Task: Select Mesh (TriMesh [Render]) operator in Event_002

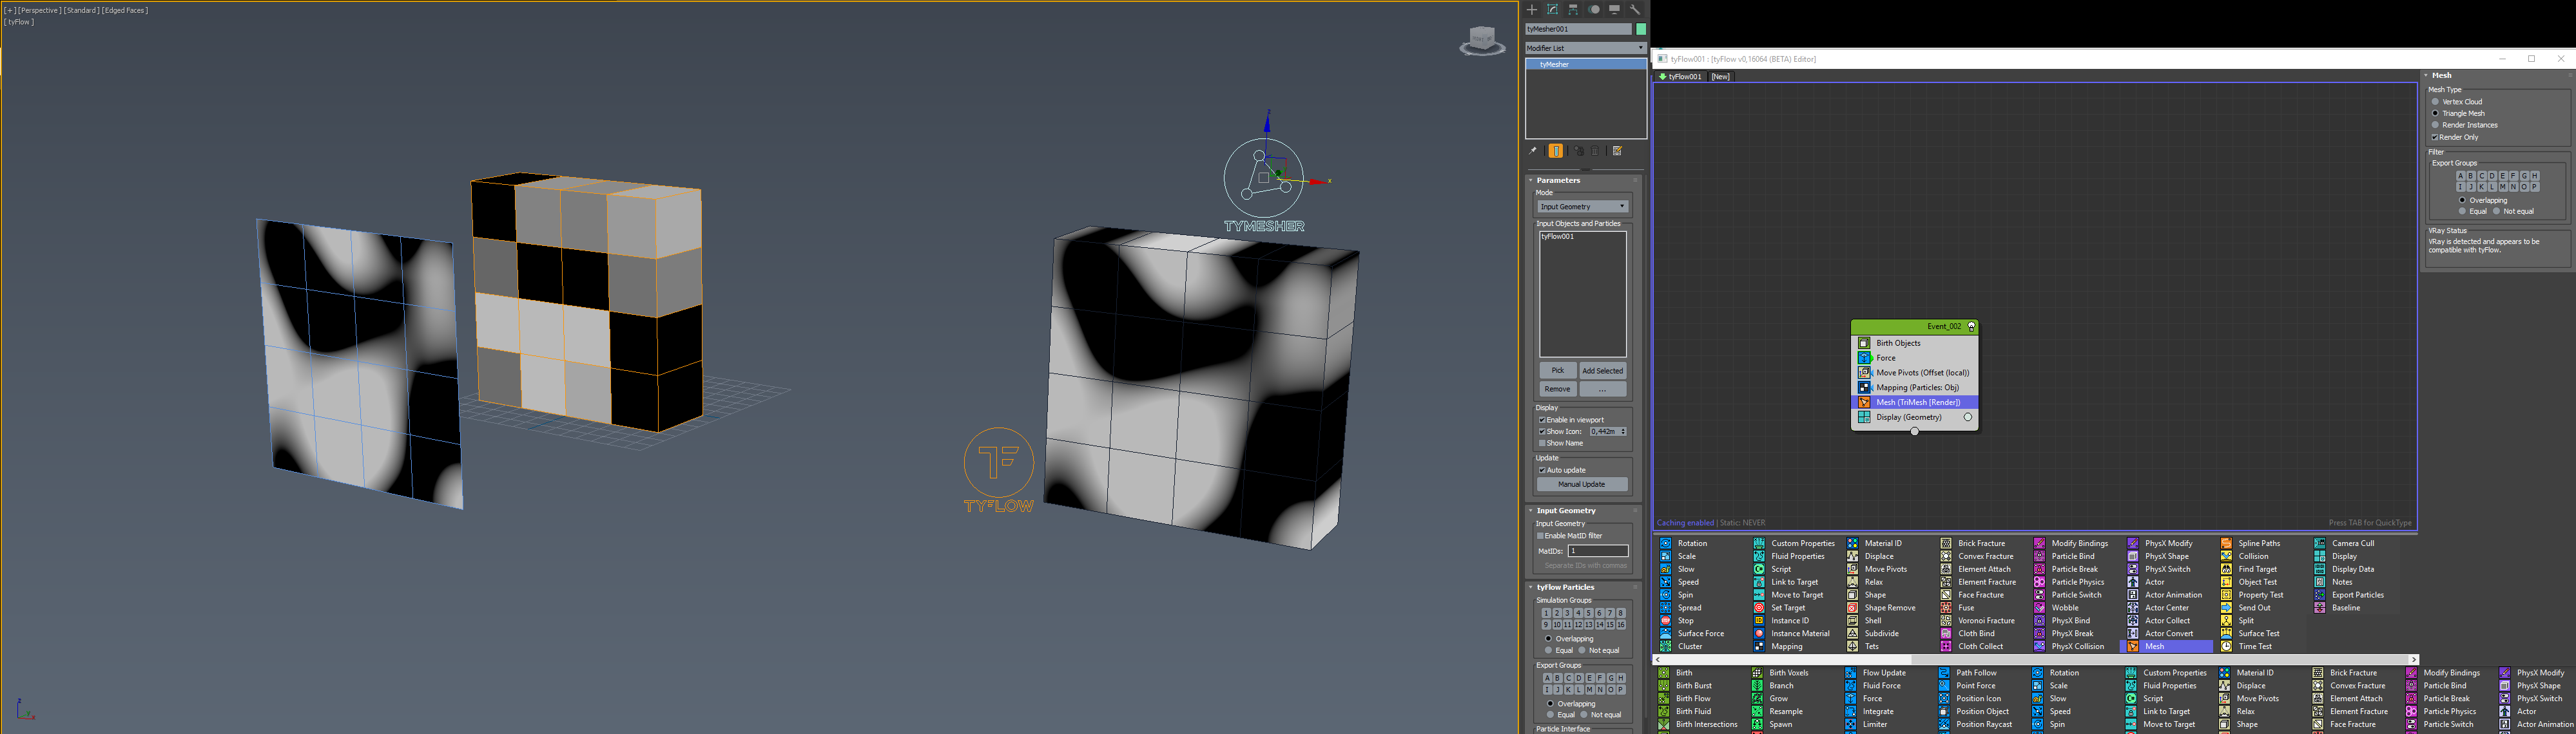Action: 1914,402
